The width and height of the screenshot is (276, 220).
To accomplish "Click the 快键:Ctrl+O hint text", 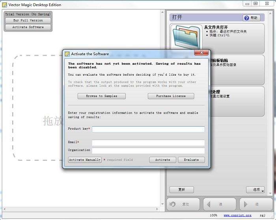I will pyautogui.click(x=220, y=35).
